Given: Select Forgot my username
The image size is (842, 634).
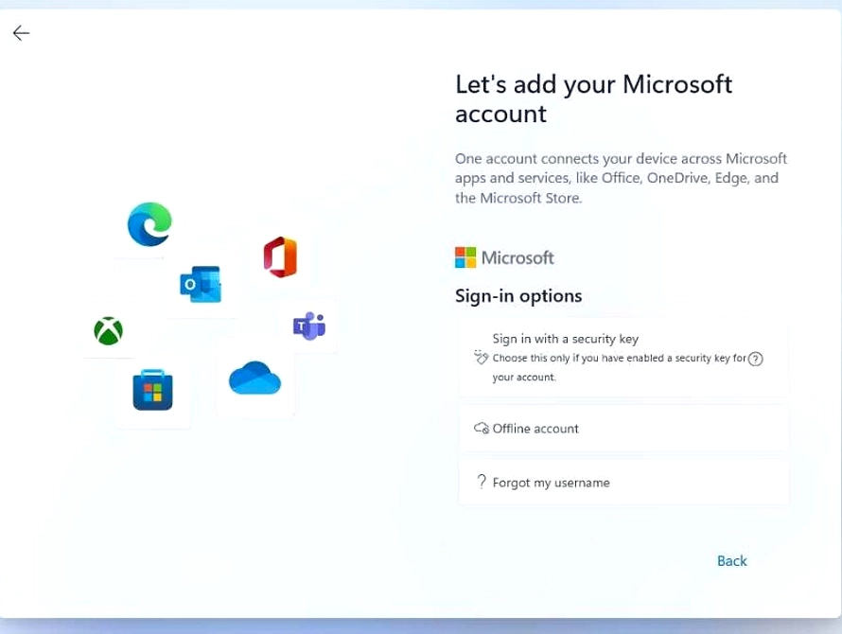Looking at the screenshot, I should pos(623,482).
